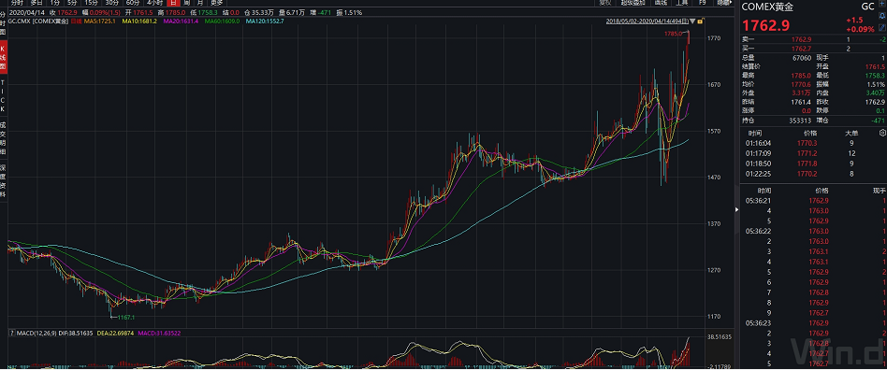Click the 1785.0 high price marker

click(673, 34)
